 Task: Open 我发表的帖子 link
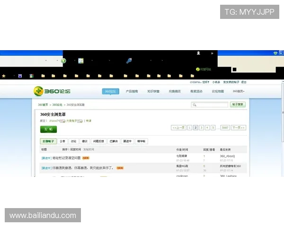tap(231, 82)
